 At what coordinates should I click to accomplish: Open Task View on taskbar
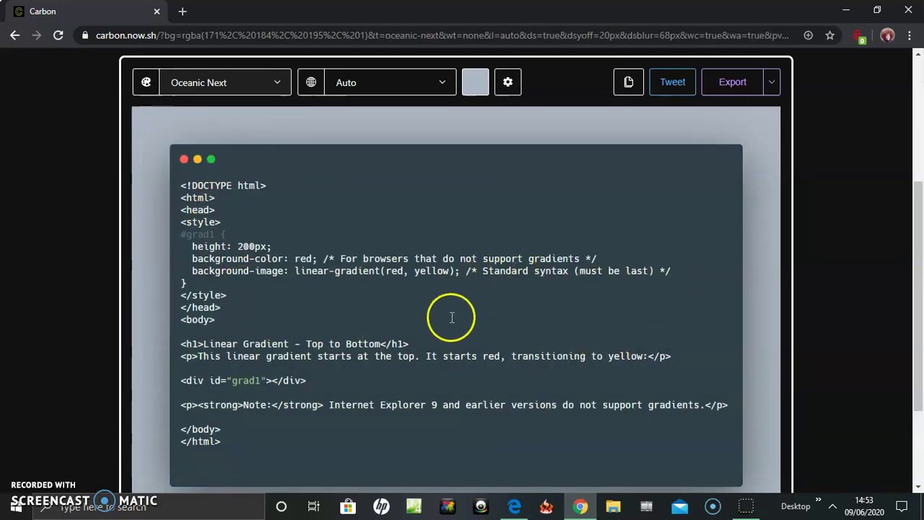tap(314, 507)
